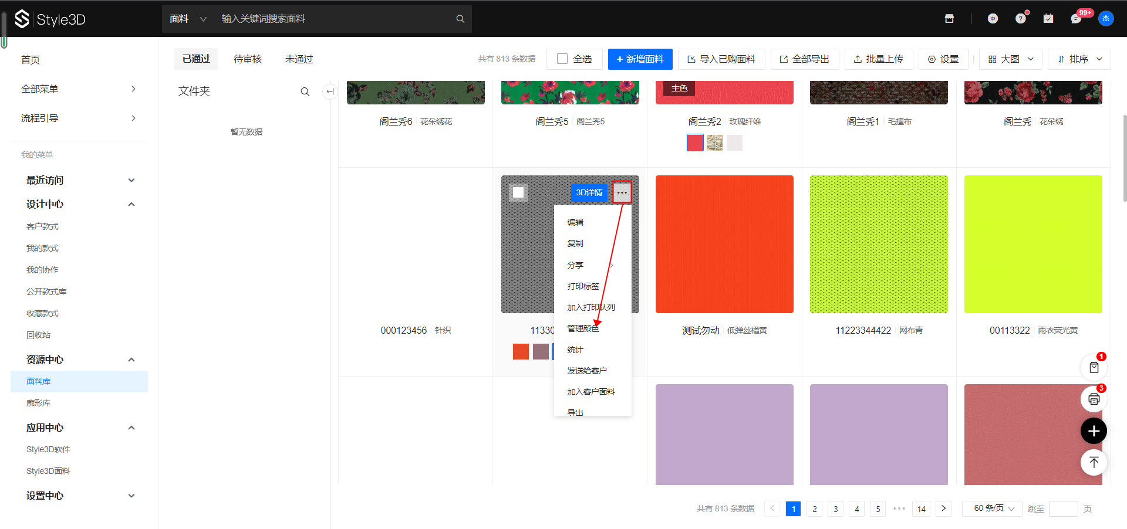Go to next page arrow in pagination
This screenshot has width=1127, height=529.
pos(943,508)
